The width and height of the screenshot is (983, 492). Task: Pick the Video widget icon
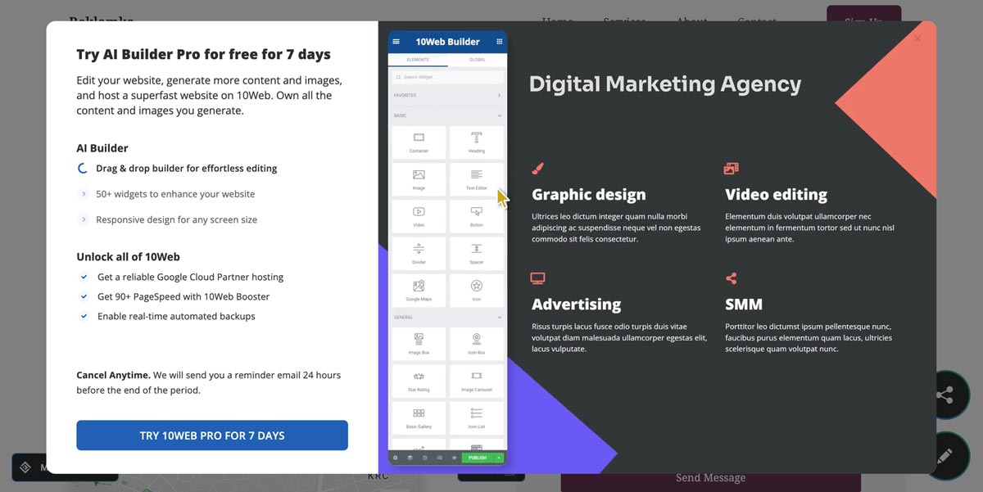(419, 215)
